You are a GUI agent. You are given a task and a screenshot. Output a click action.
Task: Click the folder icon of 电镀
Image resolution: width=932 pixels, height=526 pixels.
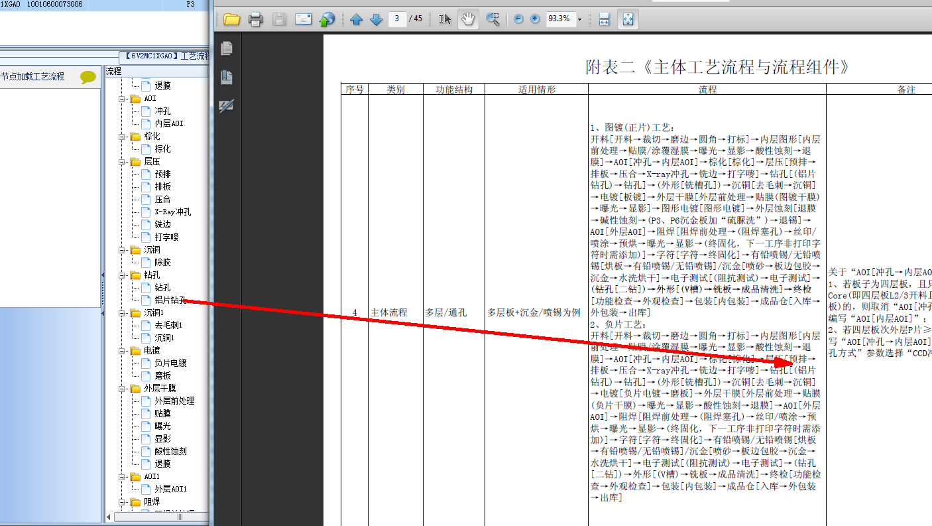pos(135,350)
